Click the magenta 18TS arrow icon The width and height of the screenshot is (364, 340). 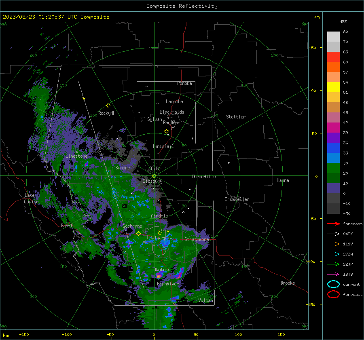[x=333, y=275]
